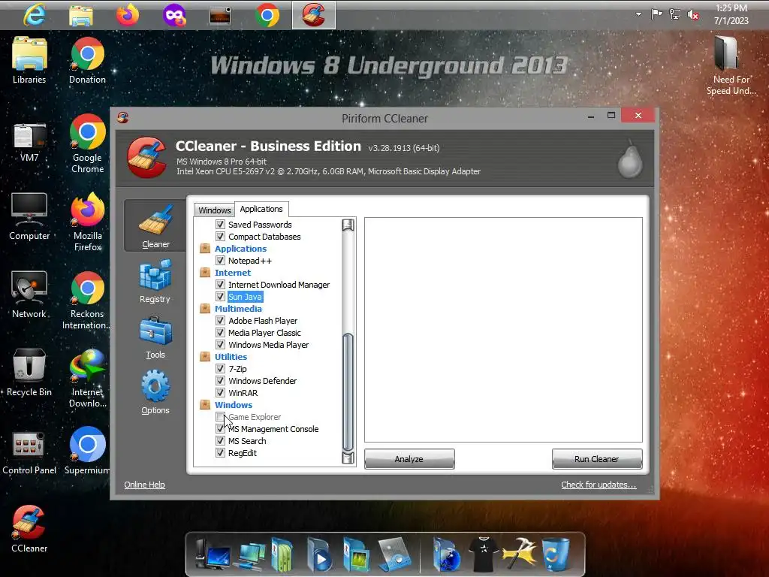Click the network tray icon
The width and height of the screenshot is (769, 577).
[x=675, y=14]
